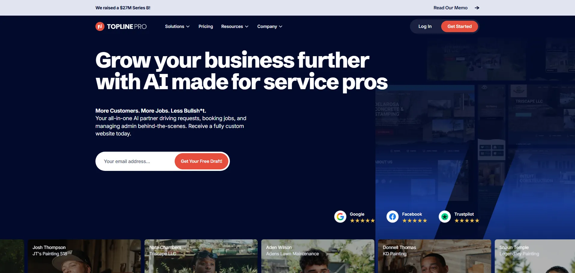Click the Trustpilot five-star rating
Viewport: 575px width, 273px height.
pyautogui.click(x=467, y=221)
